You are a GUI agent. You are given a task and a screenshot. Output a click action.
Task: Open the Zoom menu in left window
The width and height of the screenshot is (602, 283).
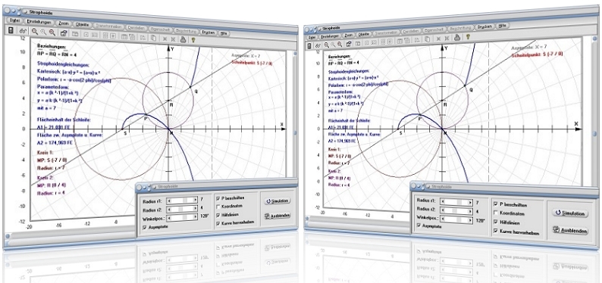click(x=63, y=23)
